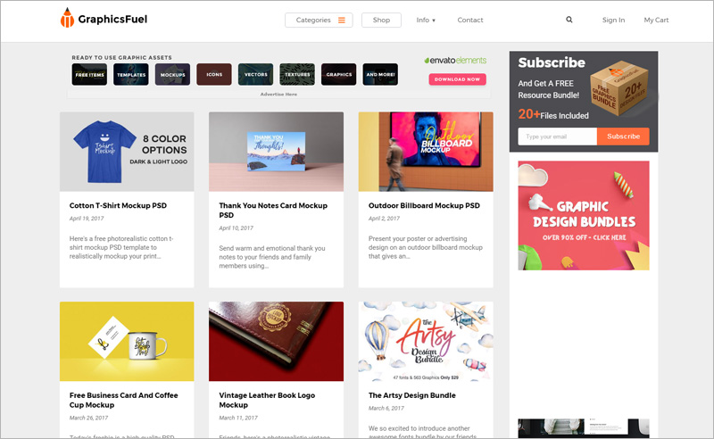Select the Icons asset tile
The width and height of the screenshot is (714, 439).
214,74
